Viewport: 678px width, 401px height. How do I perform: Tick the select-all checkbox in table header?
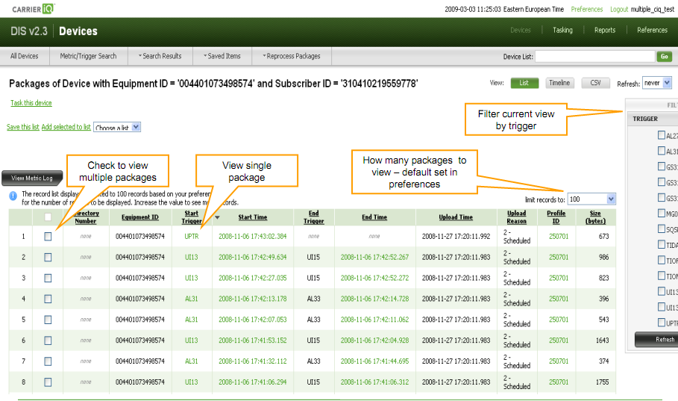point(48,217)
